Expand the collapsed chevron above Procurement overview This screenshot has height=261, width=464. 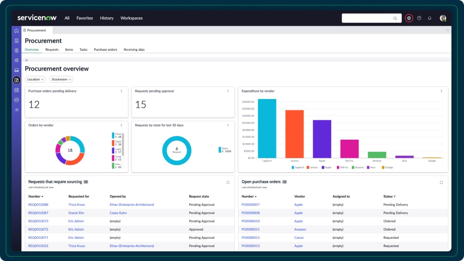27,60
